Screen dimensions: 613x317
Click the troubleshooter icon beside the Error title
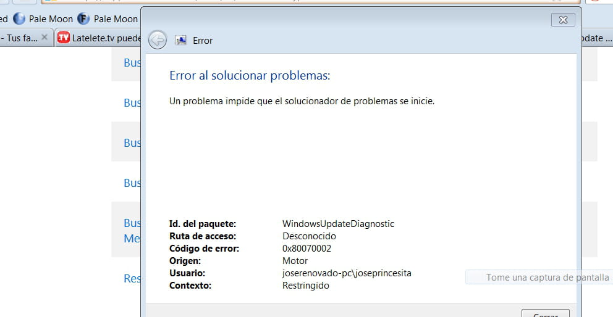tap(181, 41)
